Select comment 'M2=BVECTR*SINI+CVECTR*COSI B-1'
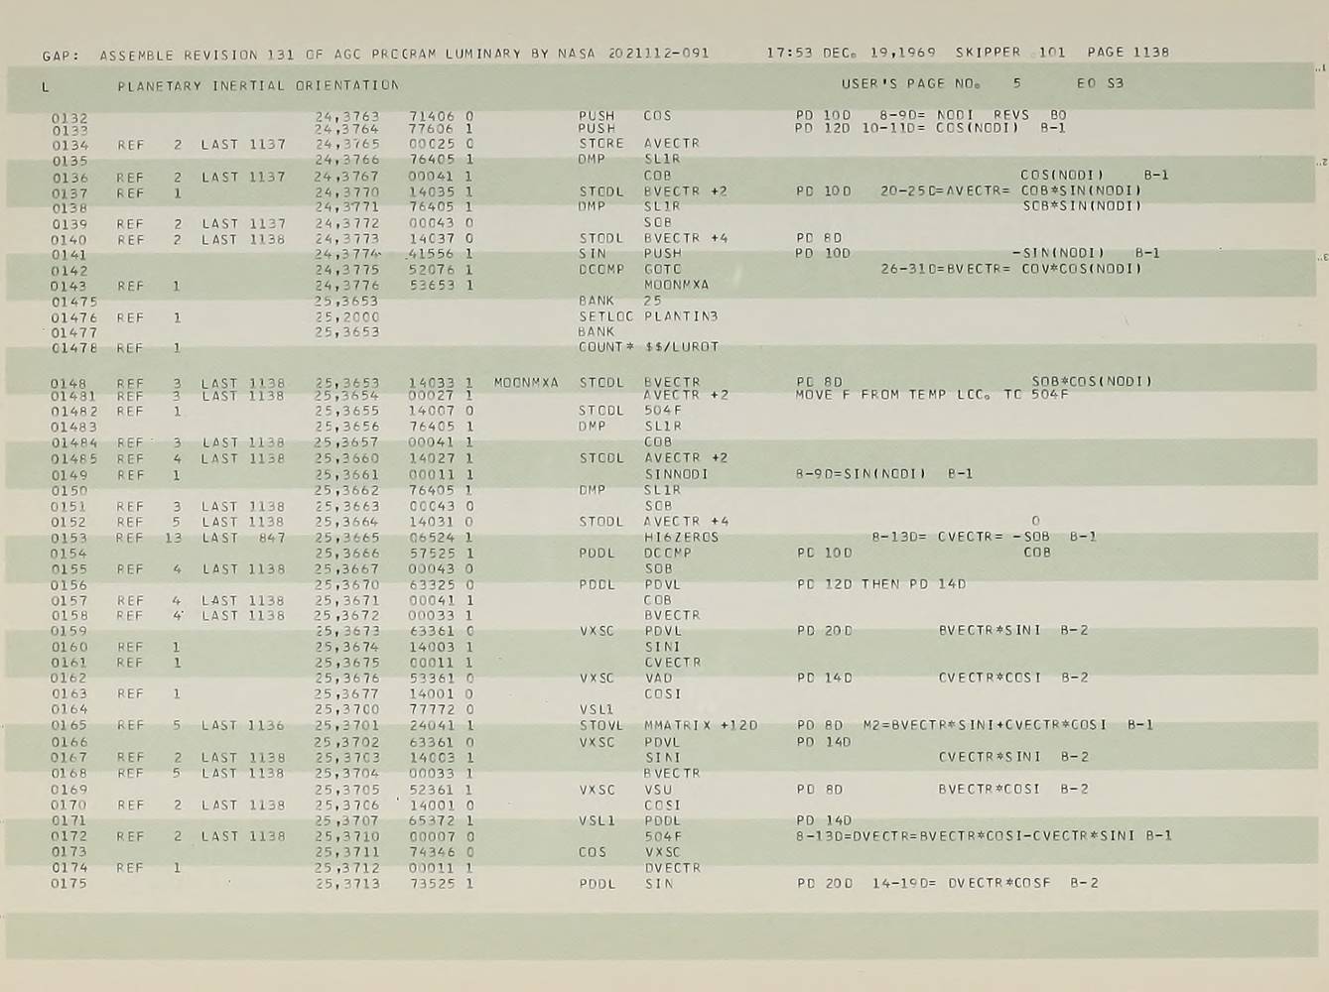The width and height of the screenshot is (1329, 992). 1008,725
